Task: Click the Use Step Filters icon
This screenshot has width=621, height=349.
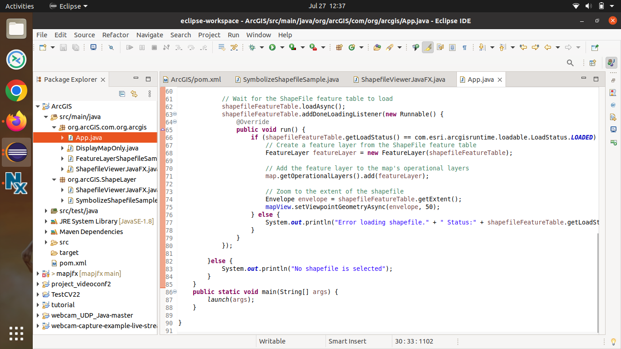Action: pyautogui.click(x=234, y=47)
